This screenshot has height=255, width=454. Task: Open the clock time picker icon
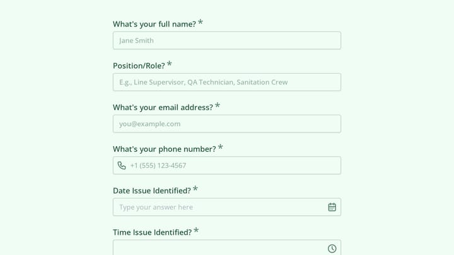332,248
